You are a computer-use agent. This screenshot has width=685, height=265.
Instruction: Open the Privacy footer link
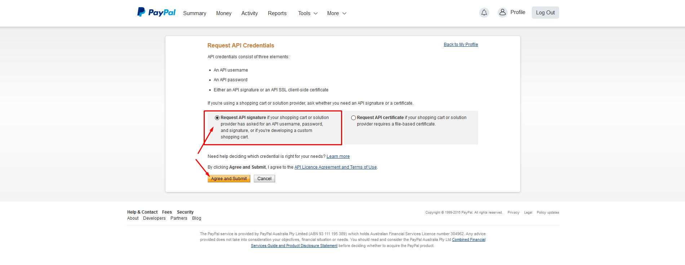point(513,213)
